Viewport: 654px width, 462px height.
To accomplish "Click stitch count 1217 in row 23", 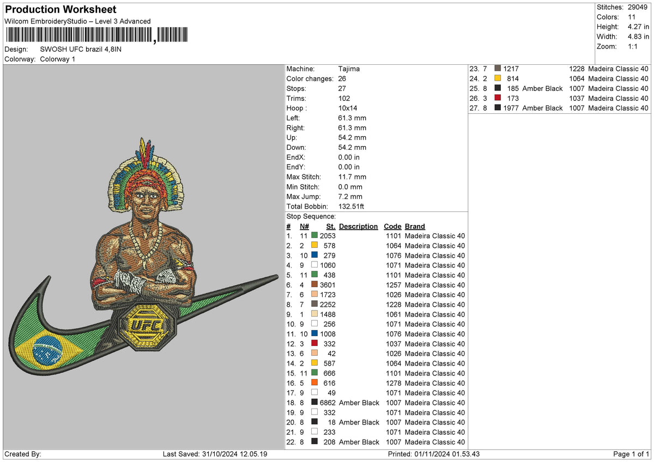I will click(x=511, y=69).
